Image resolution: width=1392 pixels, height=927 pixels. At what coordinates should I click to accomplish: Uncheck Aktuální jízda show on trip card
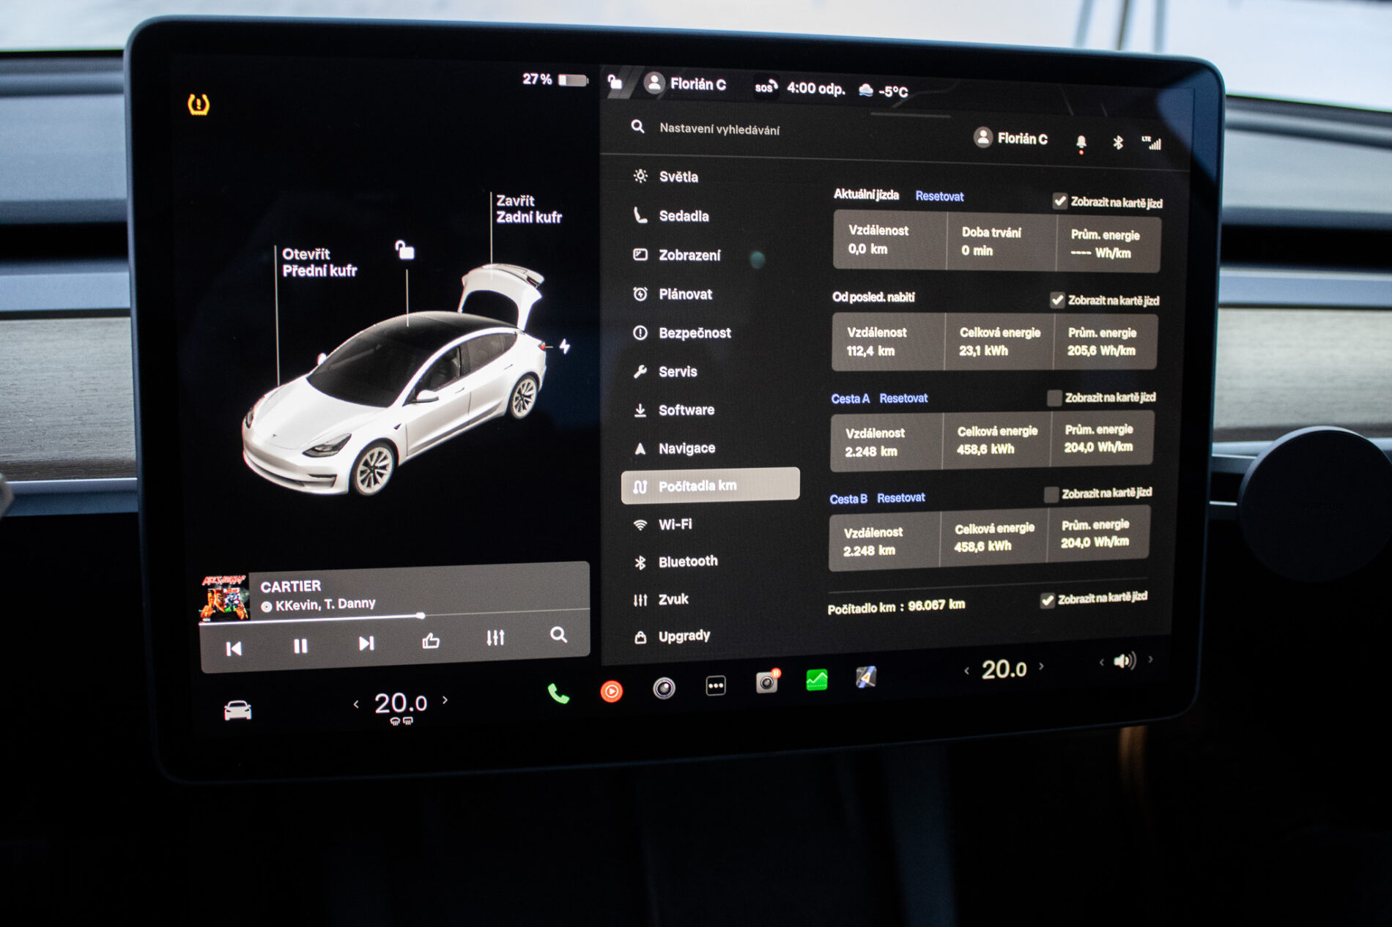1059,201
